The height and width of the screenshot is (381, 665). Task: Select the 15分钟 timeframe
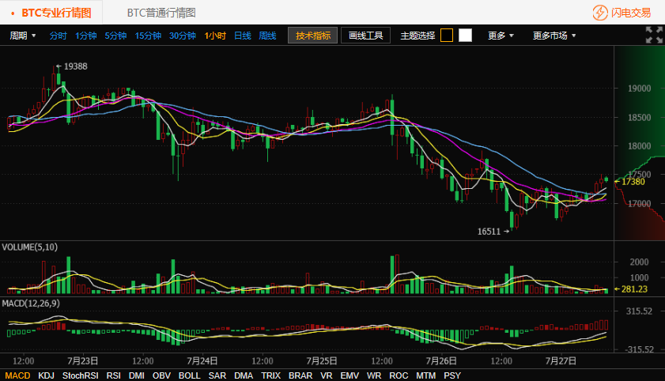point(148,36)
